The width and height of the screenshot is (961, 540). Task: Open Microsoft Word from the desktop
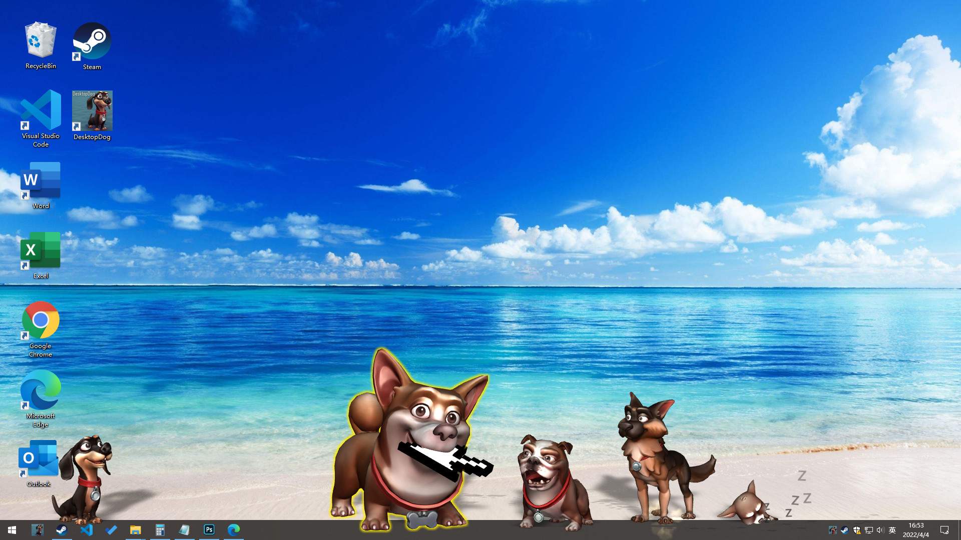(x=40, y=181)
